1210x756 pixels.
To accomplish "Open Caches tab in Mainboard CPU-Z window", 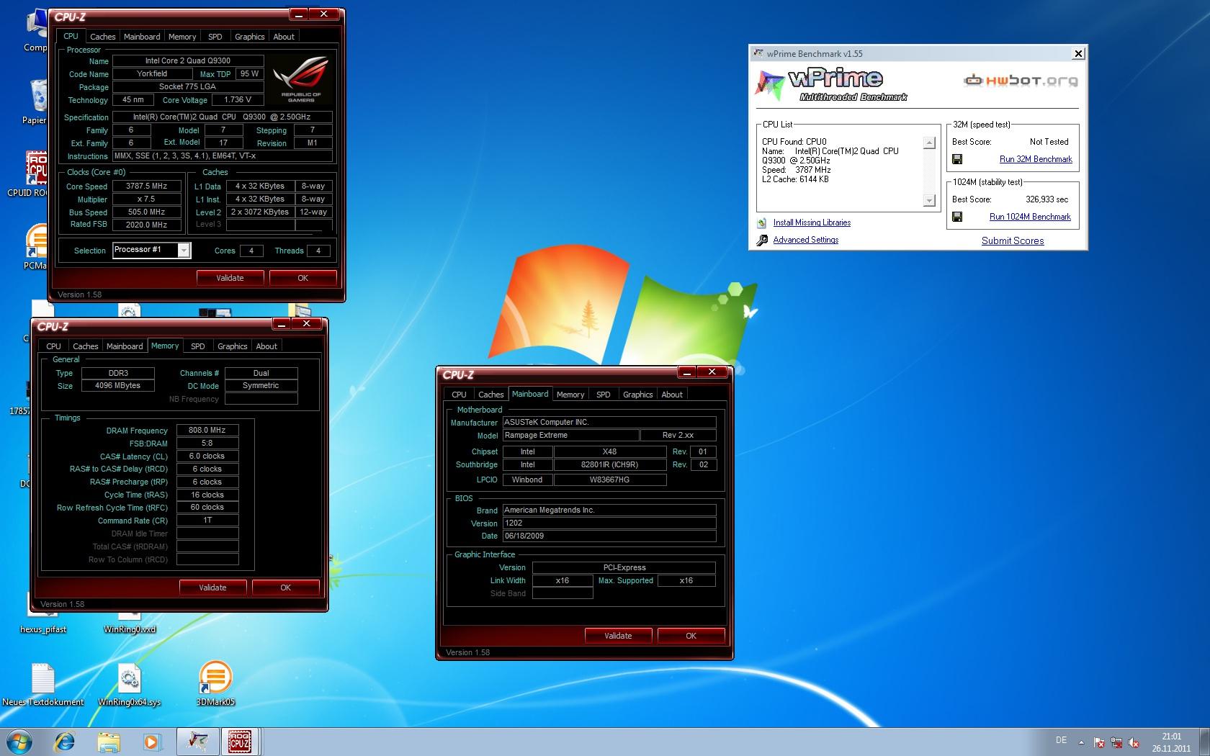I will tap(490, 395).
